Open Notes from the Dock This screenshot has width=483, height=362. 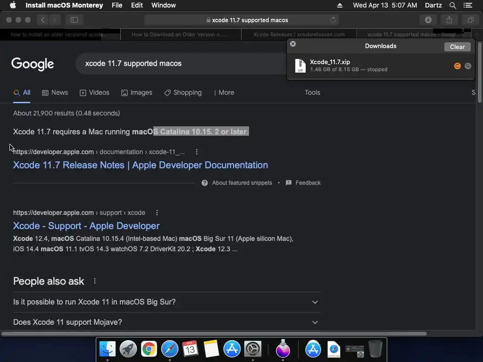211,349
